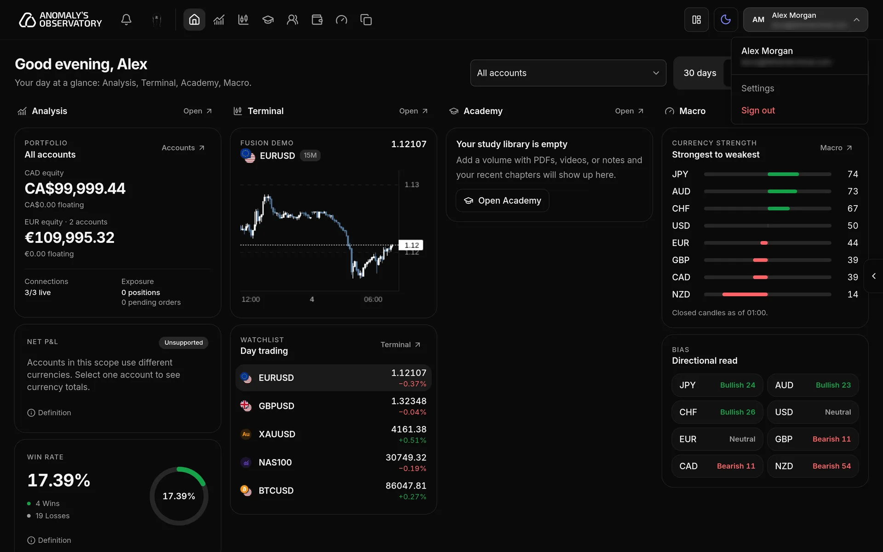Expand the All accounts dropdown
The width and height of the screenshot is (883, 552).
[x=568, y=73]
